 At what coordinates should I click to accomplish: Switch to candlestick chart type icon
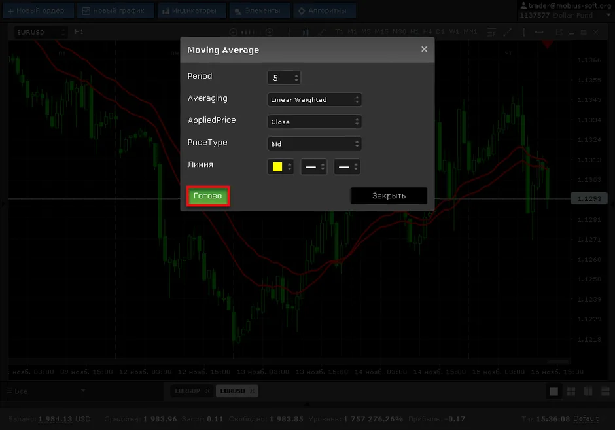point(306,32)
